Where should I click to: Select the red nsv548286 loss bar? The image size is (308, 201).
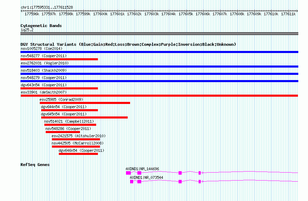63,132
